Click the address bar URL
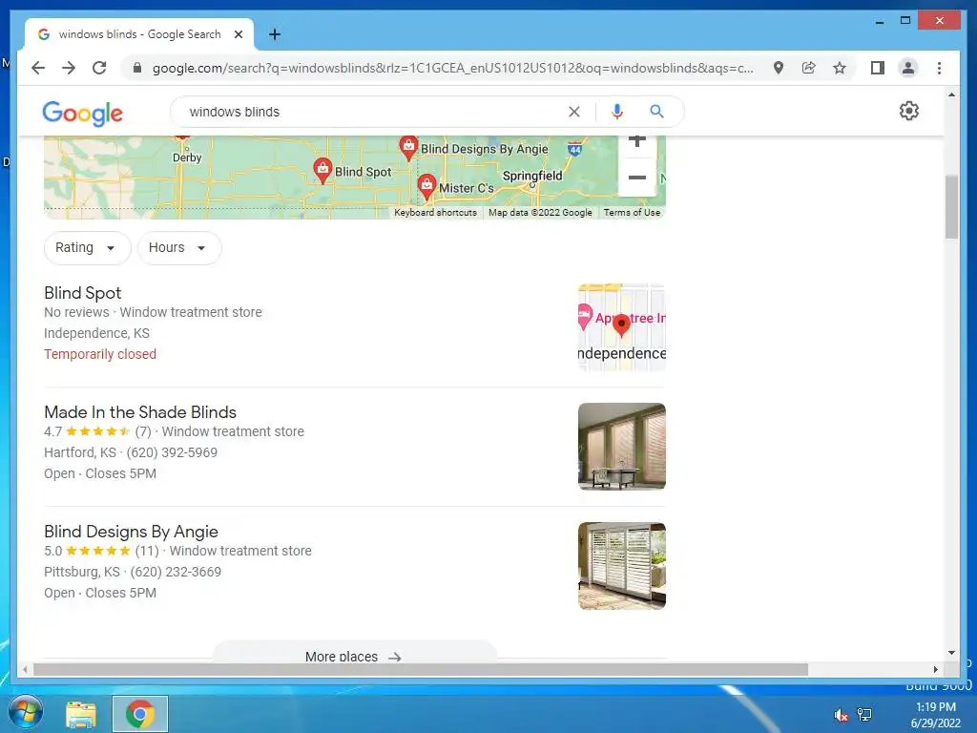Viewport: 977px width, 733px height. pos(453,68)
